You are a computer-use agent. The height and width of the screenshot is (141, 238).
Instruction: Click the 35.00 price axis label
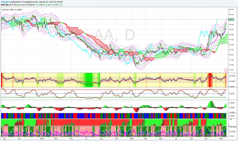click(231, 25)
